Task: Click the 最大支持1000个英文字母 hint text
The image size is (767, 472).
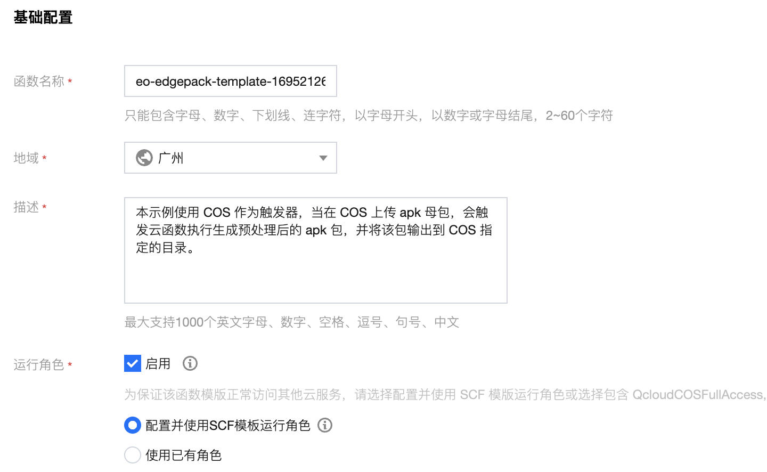Action: (x=291, y=322)
